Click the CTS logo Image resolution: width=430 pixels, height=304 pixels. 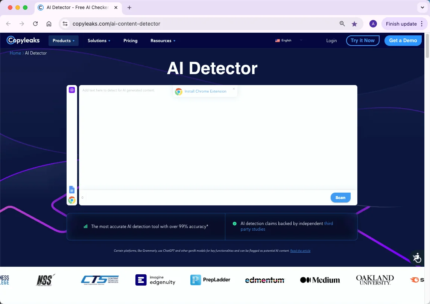(100, 280)
